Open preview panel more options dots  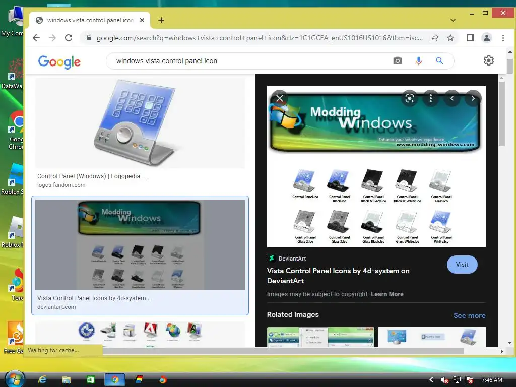click(431, 98)
